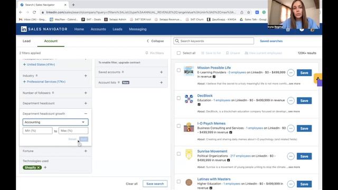
Task: Add the Professional Services (17K+) industry filter
Action: (44, 82)
